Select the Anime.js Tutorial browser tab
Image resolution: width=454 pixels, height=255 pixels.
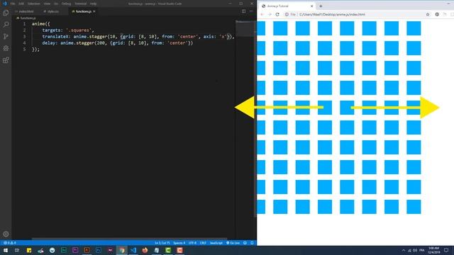click(x=287, y=6)
